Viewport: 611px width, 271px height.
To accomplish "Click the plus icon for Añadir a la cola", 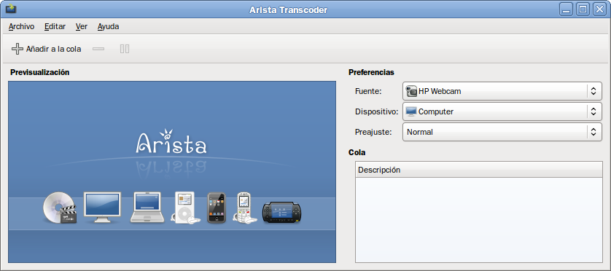I will 17,49.
